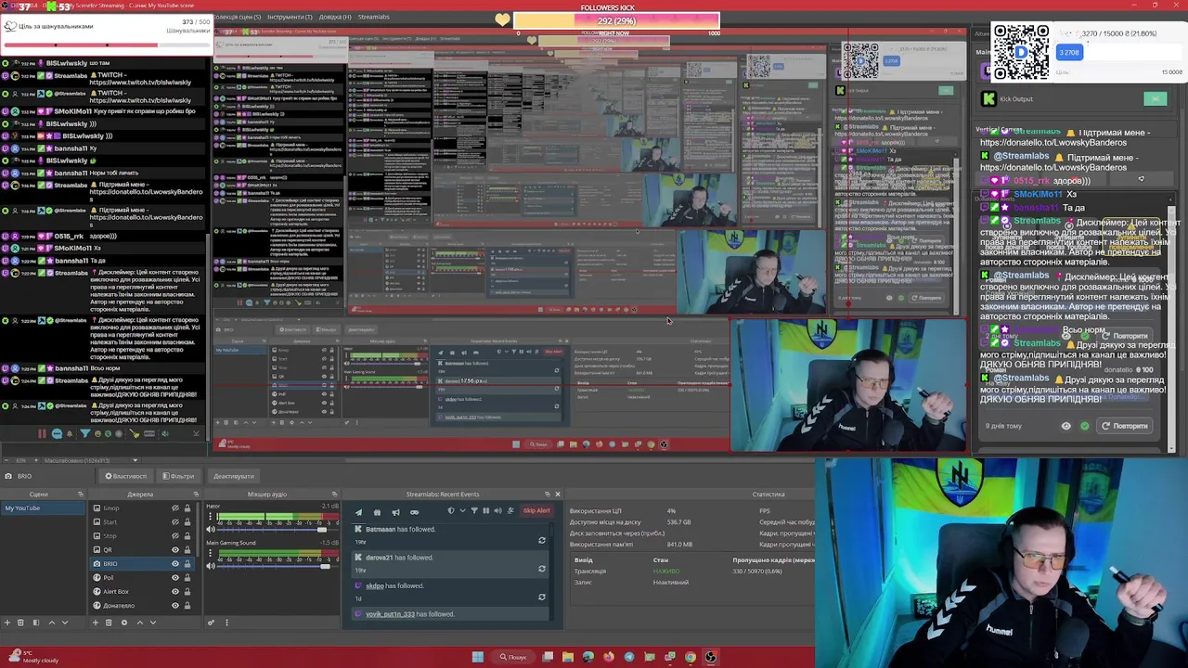Open advanced audio settings gears icon in mixer
The width and height of the screenshot is (1188, 668).
click(211, 623)
